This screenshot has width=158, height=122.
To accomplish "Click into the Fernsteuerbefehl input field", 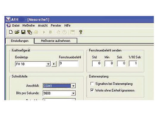I will [69, 64].
